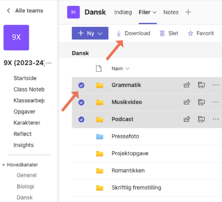The width and height of the screenshot is (222, 202).
Task: Open the Pressefoto folder
Action: 125,136
